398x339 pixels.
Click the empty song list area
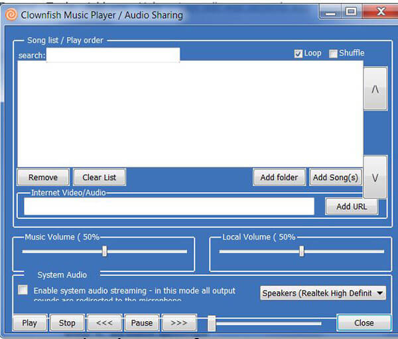click(x=190, y=114)
